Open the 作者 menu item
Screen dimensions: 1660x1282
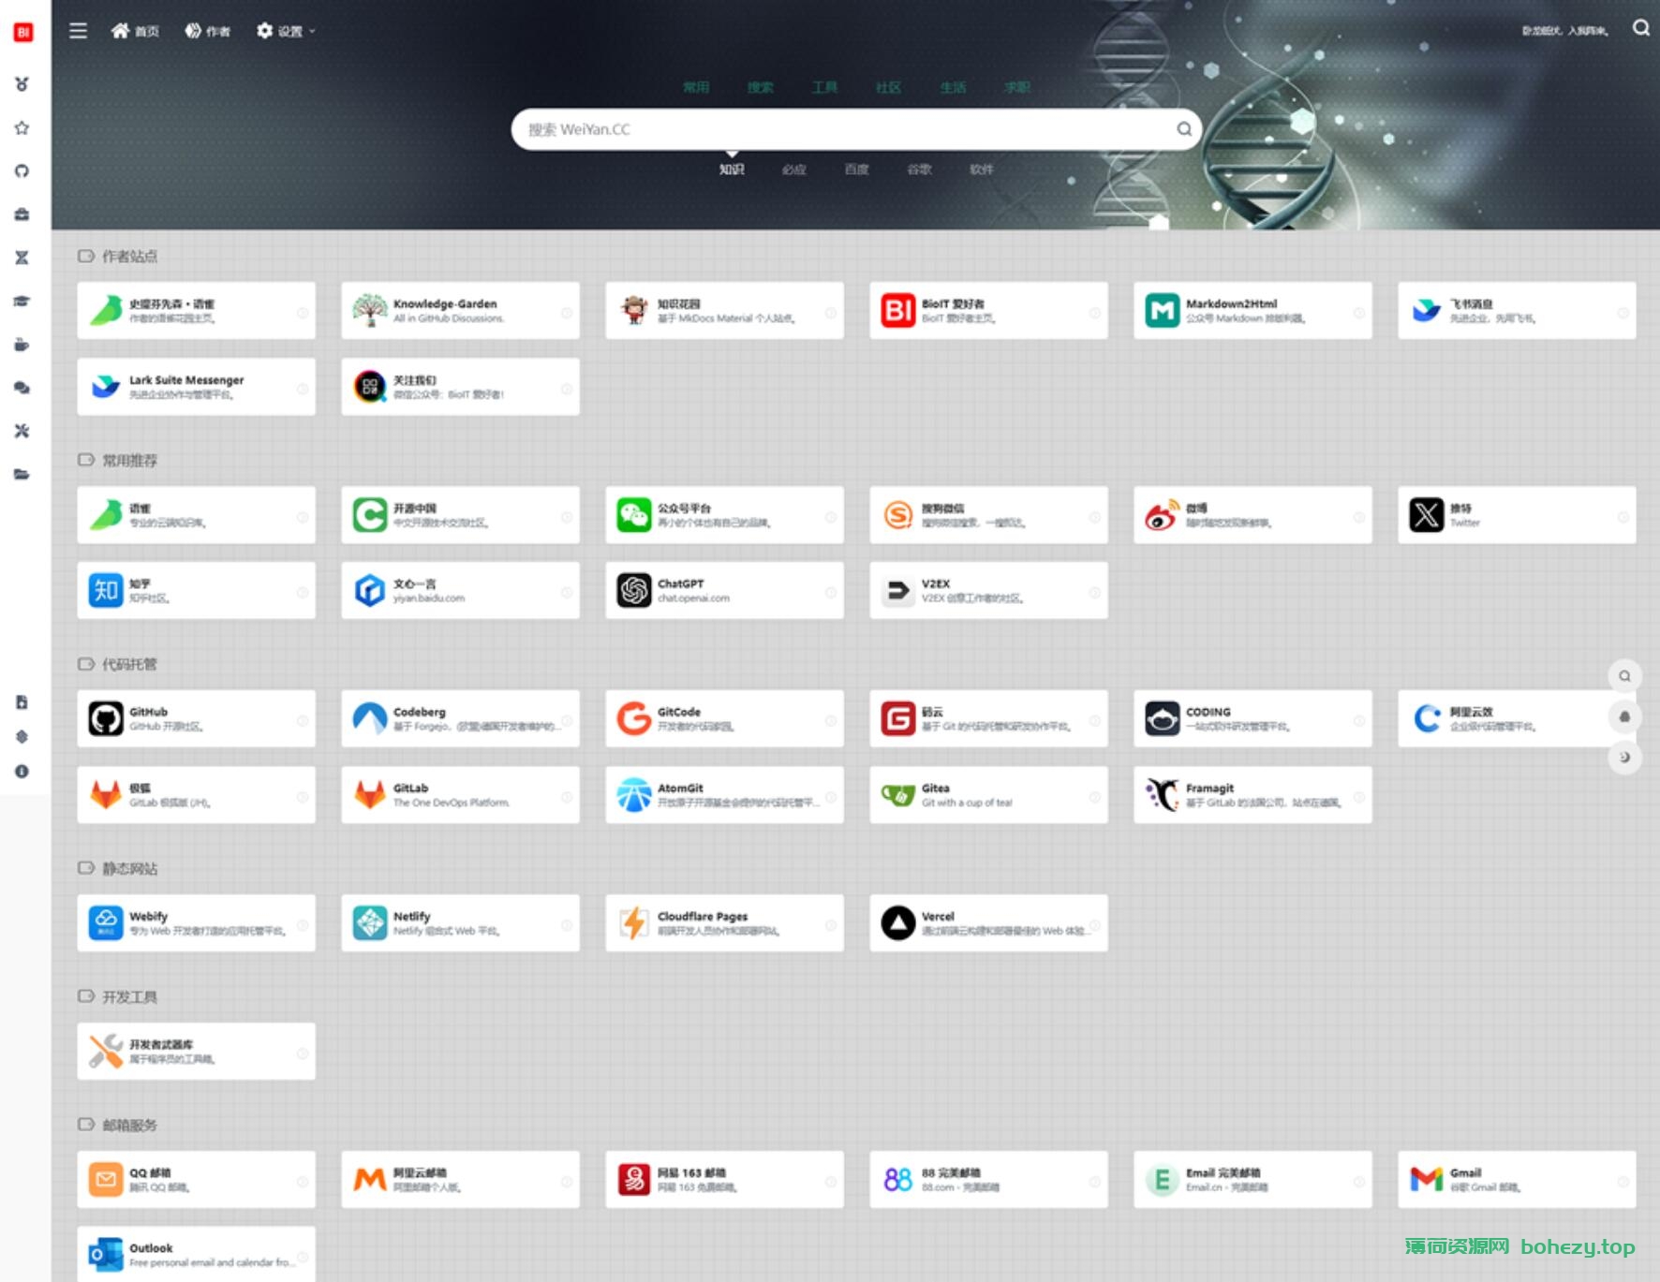[x=207, y=31]
